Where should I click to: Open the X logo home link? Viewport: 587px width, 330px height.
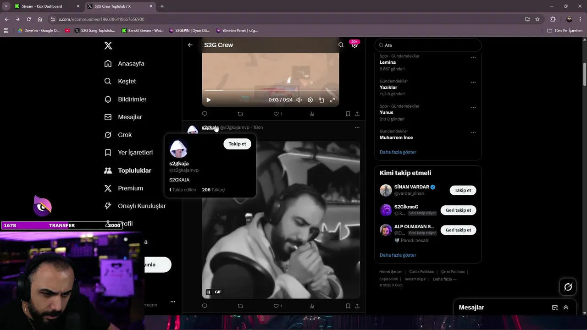[108, 45]
